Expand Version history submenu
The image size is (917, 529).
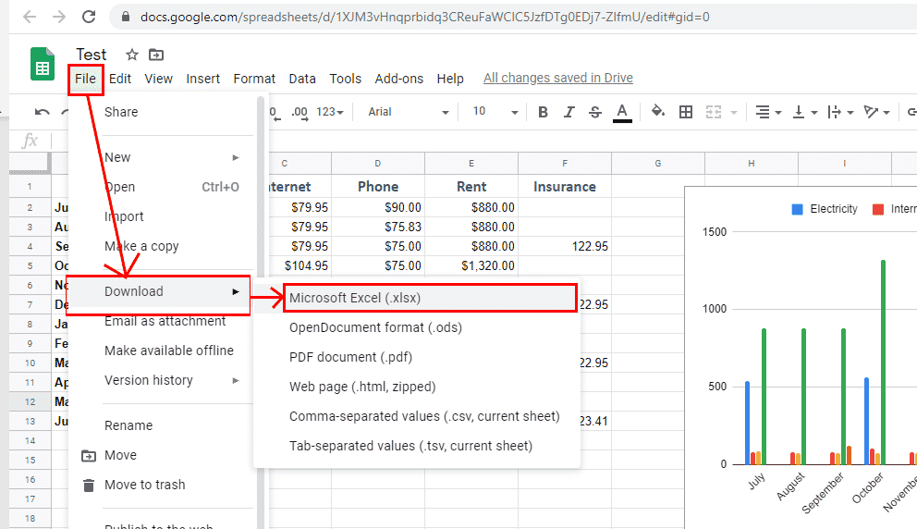coord(162,380)
